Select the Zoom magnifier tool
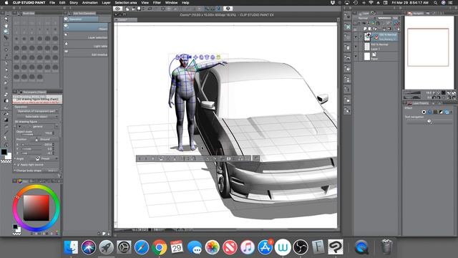Viewport: 458px width, 258px height. (6, 19)
